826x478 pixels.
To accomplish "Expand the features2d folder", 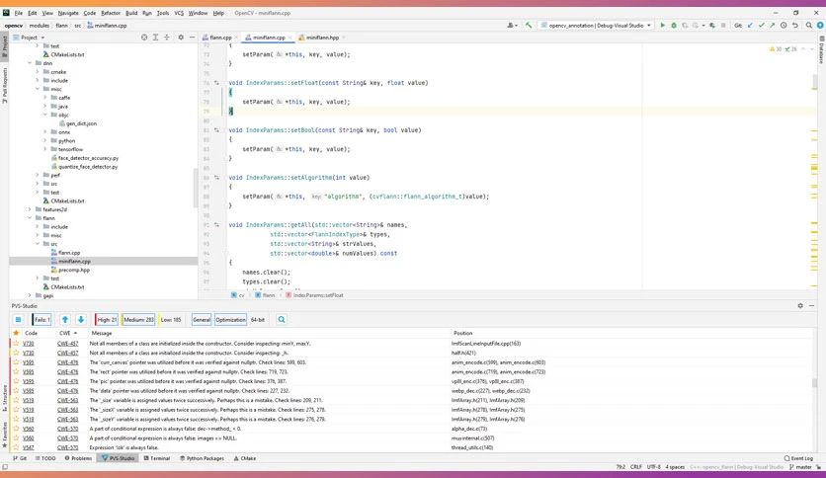I will (30, 209).
